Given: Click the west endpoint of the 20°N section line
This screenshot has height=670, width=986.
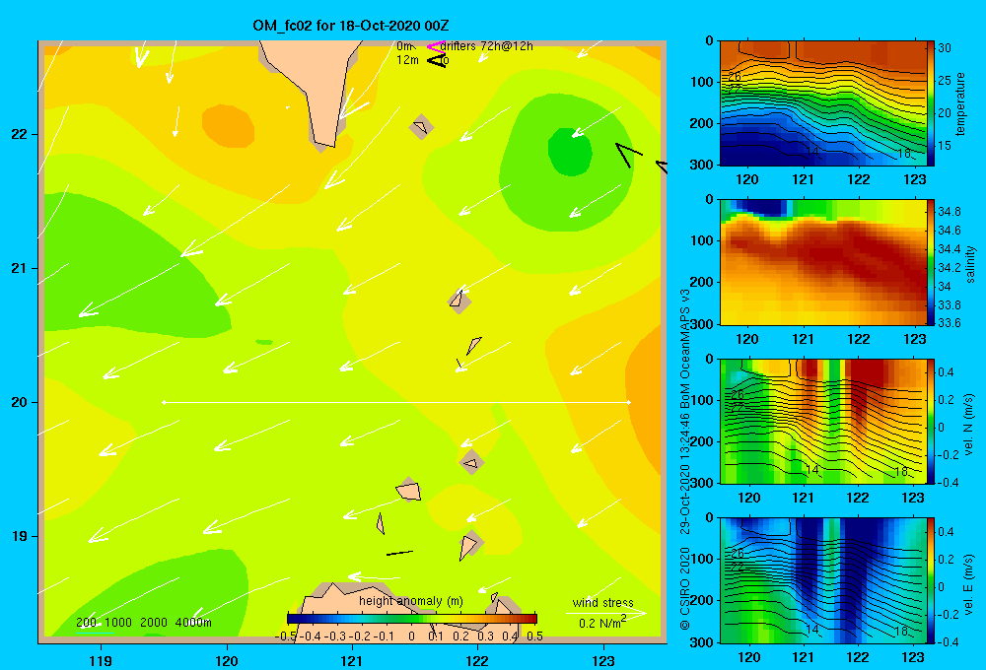Looking at the screenshot, I should click(164, 402).
